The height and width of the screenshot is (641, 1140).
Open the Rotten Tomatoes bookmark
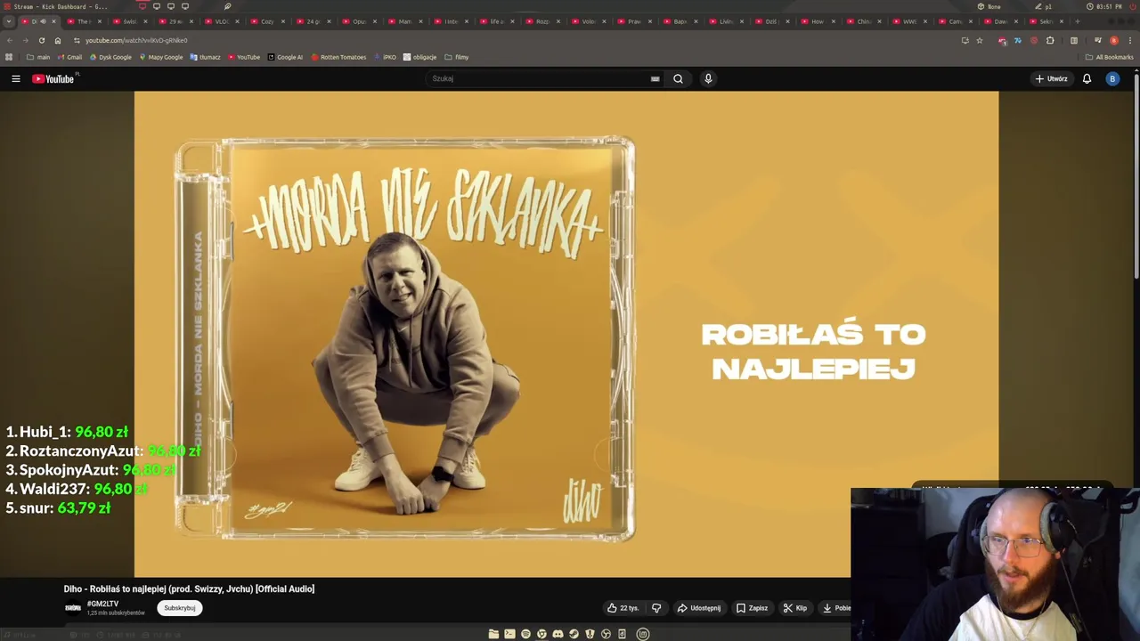(338, 57)
